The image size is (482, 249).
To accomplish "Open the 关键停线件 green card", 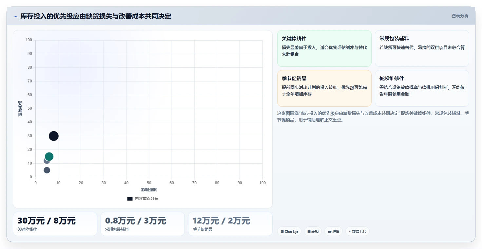I will (x=324, y=48).
